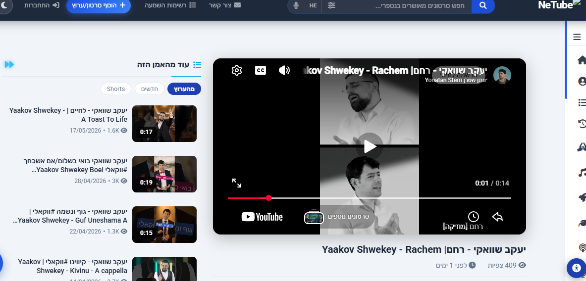Select the Shorts tab

point(116,89)
